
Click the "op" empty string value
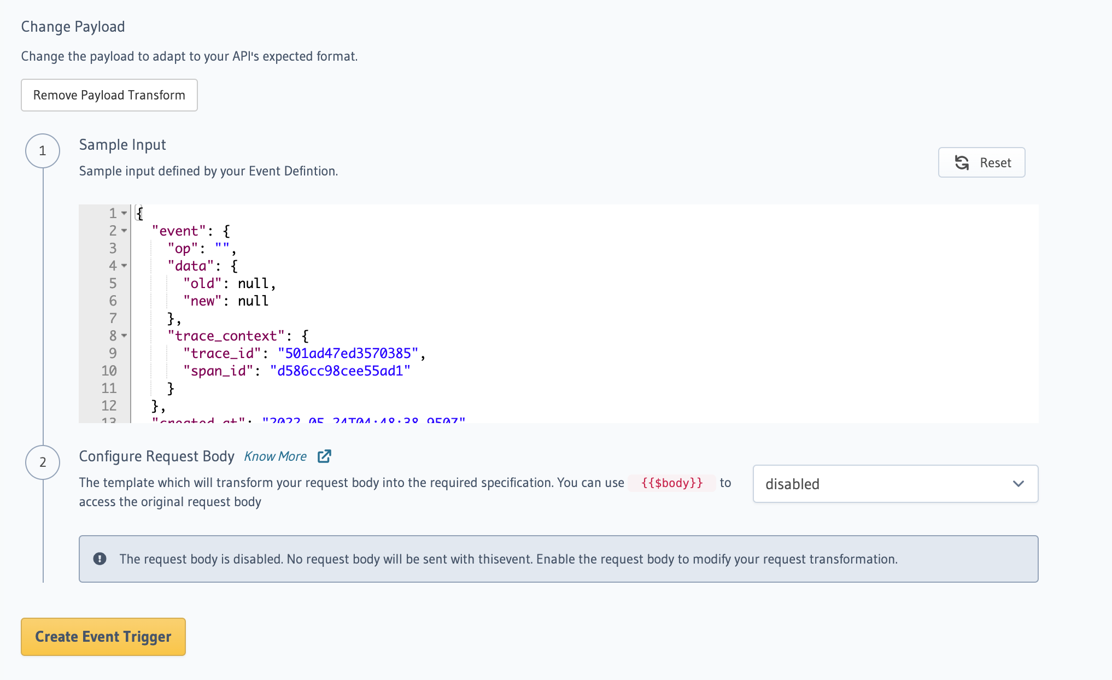coord(222,248)
